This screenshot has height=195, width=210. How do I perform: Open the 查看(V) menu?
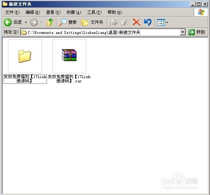coord(53,12)
